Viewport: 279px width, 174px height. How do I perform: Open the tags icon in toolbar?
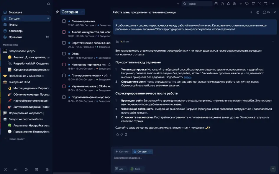pyautogui.click(x=247, y=4)
